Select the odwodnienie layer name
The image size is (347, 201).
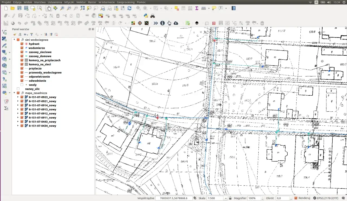pos(37,81)
